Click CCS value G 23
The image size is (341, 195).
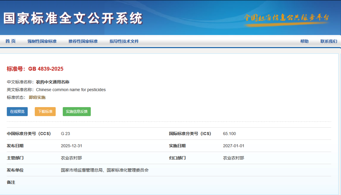(65, 134)
